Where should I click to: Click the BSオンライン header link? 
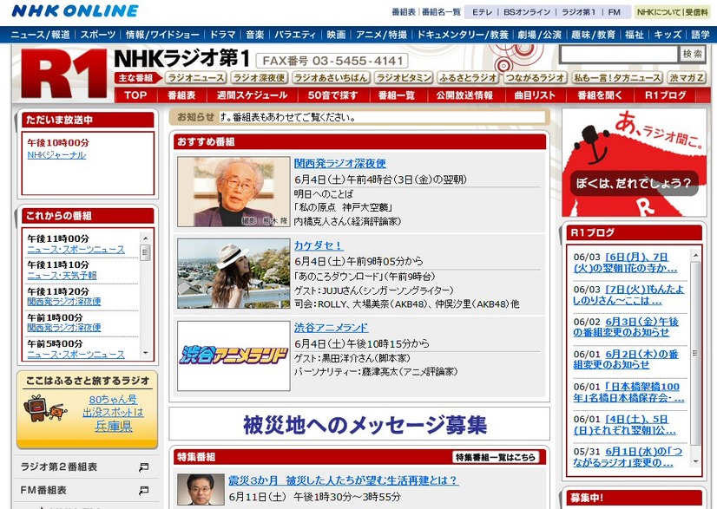tap(527, 12)
